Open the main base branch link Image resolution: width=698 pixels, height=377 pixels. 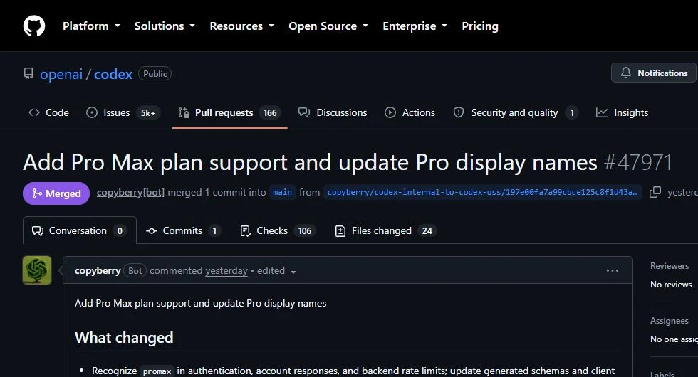point(283,193)
